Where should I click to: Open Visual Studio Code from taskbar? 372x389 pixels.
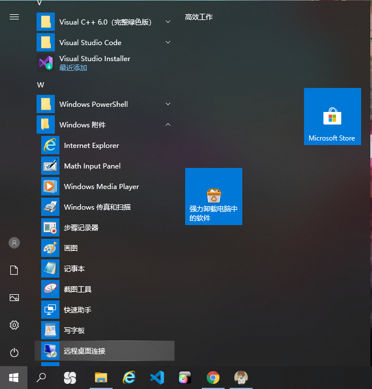click(x=157, y=378)
